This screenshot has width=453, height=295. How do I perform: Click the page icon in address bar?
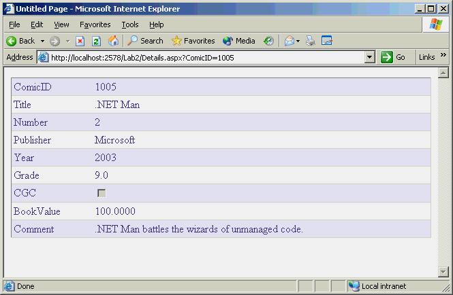44,57
